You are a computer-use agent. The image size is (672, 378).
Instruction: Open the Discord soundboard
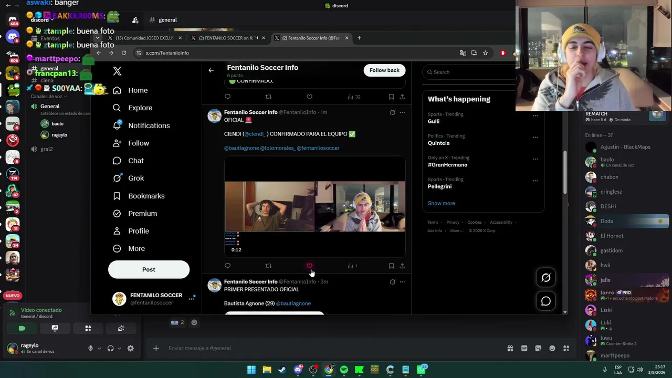121,328
